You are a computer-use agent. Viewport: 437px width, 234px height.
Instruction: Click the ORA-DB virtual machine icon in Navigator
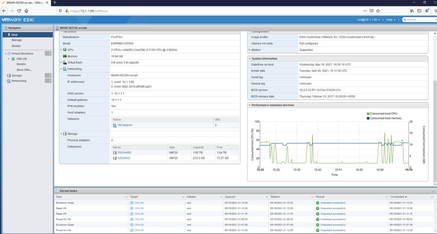click(x=13, y=59)
